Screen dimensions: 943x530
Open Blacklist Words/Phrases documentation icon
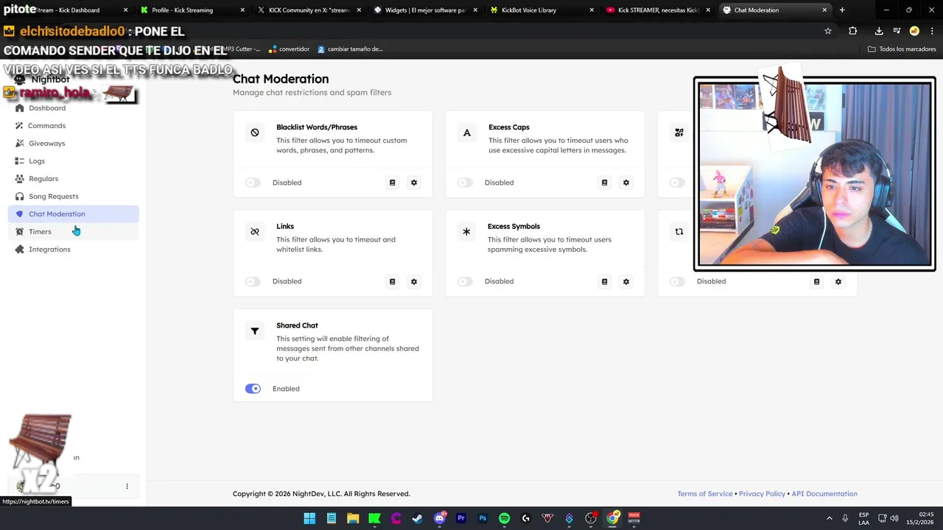[x=392, y=183]
